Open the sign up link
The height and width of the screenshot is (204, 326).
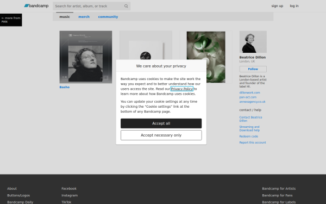[x=277, y=6]
